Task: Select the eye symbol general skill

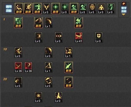Action: (x=92, y=9)
